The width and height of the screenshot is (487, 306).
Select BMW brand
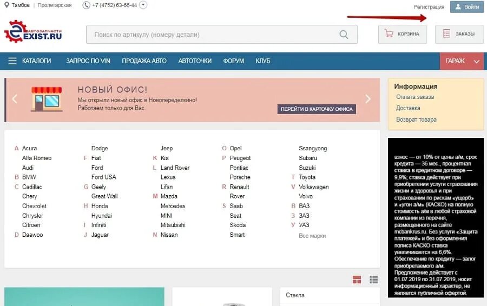click(x=29, y=177)
